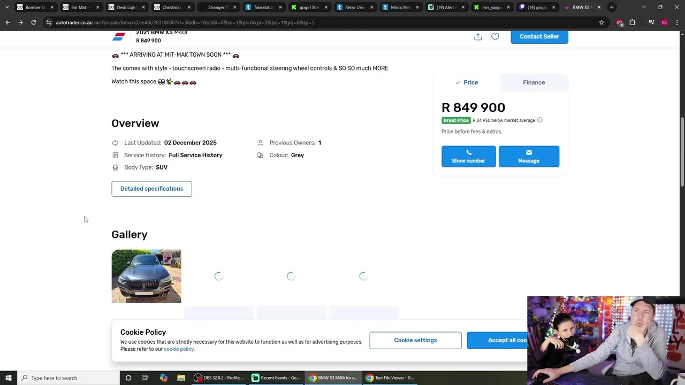
Task: Open Chrome extensions puzzle icon
Action: pos(632,22)
